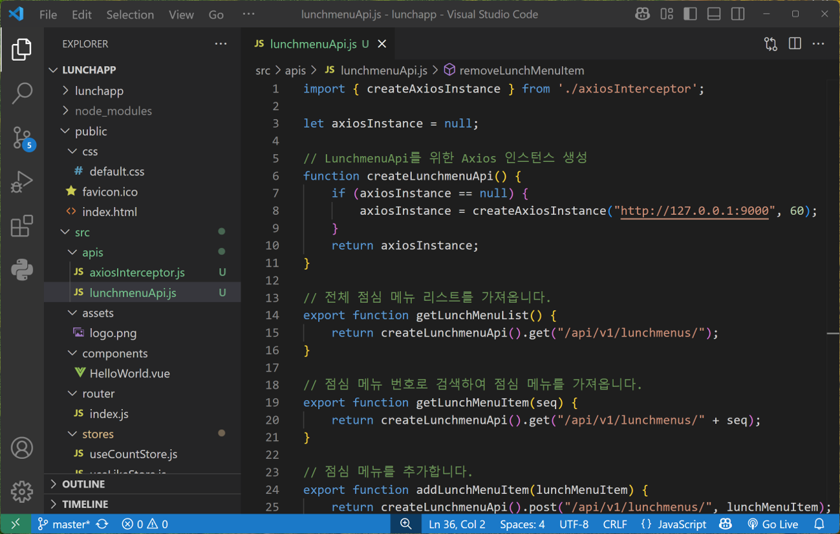Toggle the Secondary Side Bar

pos(738,14)
